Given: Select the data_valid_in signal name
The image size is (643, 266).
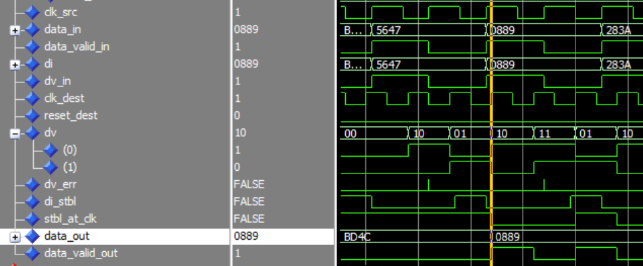Looking at the screenshot, I should click(x=77, y=47).
